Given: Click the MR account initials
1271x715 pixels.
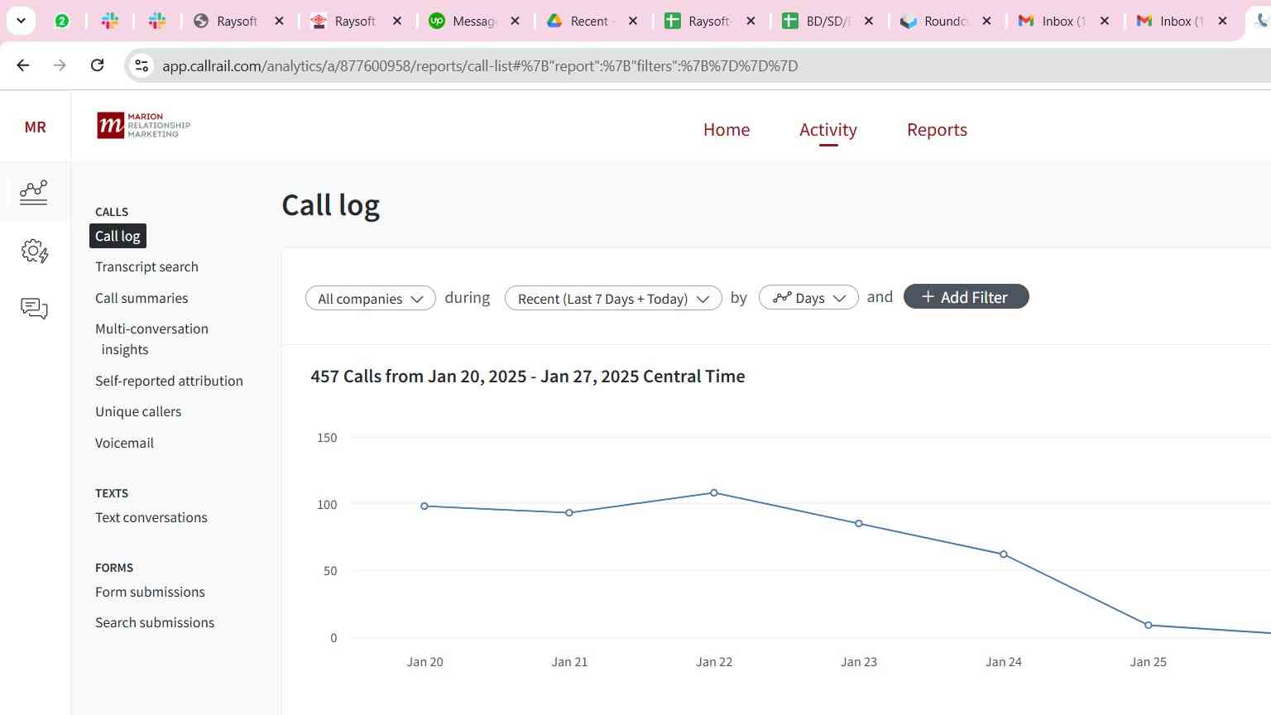Looking at the screenshot, I should (36, 127).
